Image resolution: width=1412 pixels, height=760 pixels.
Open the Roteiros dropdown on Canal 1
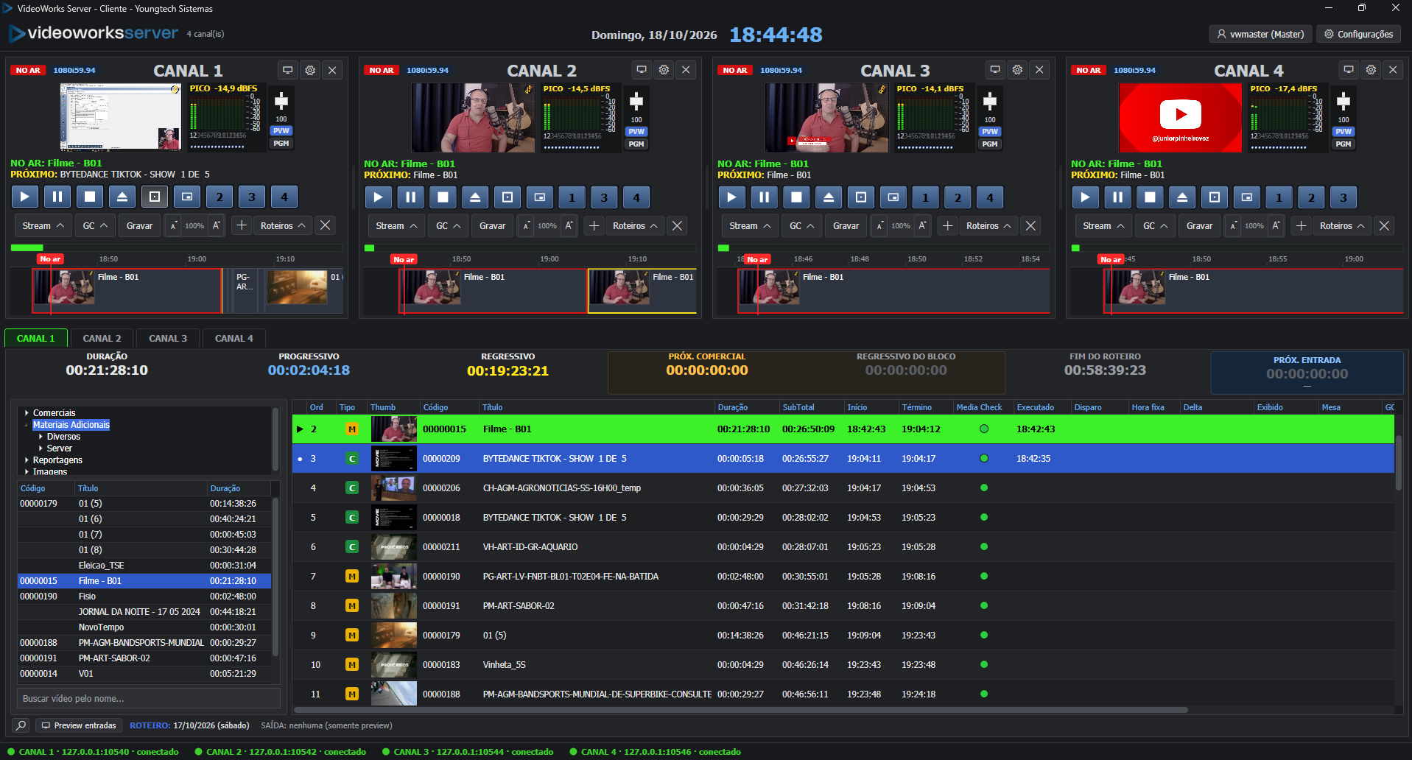click(283, 226)
